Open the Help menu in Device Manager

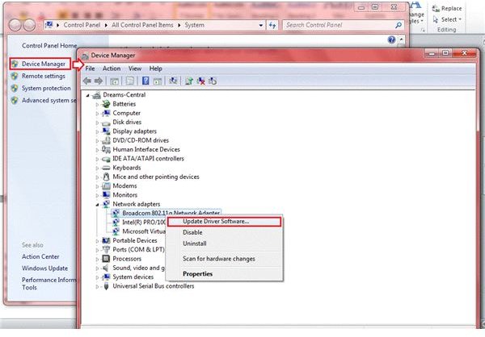[155, 69]
